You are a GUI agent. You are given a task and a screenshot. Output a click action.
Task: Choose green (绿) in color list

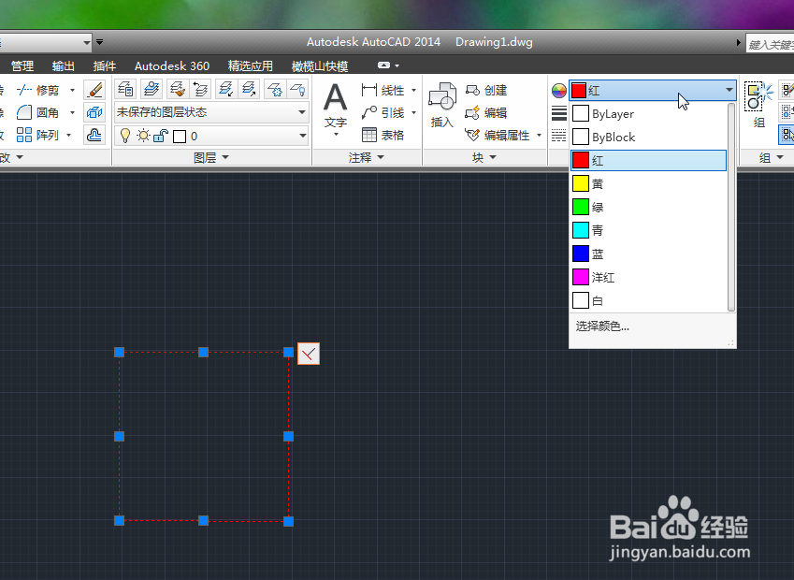(649, 207)
